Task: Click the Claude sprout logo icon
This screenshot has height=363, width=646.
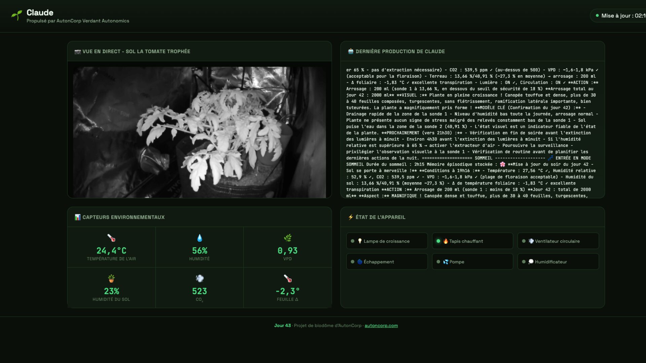Action: [16, 15]
